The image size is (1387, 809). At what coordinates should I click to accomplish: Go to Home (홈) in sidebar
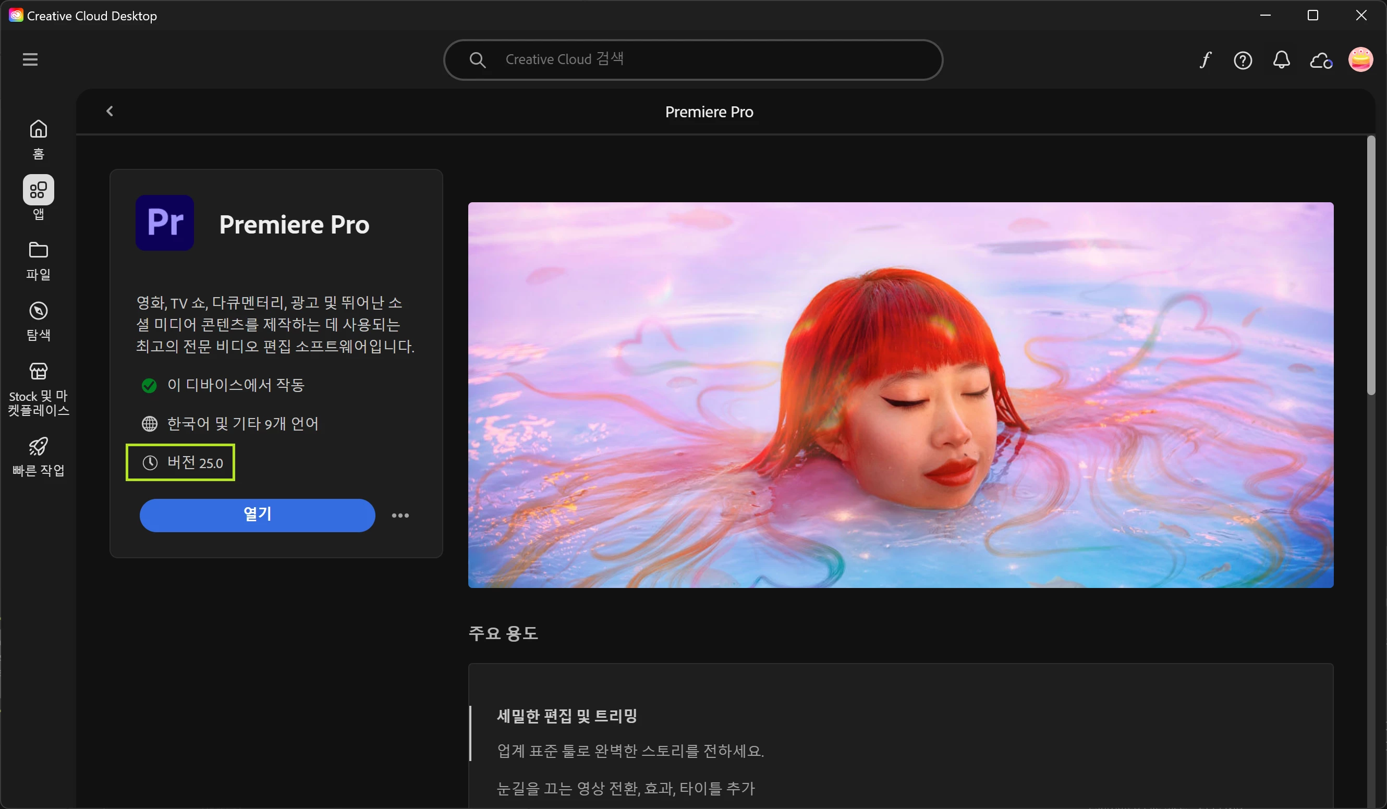click(38, 139)
